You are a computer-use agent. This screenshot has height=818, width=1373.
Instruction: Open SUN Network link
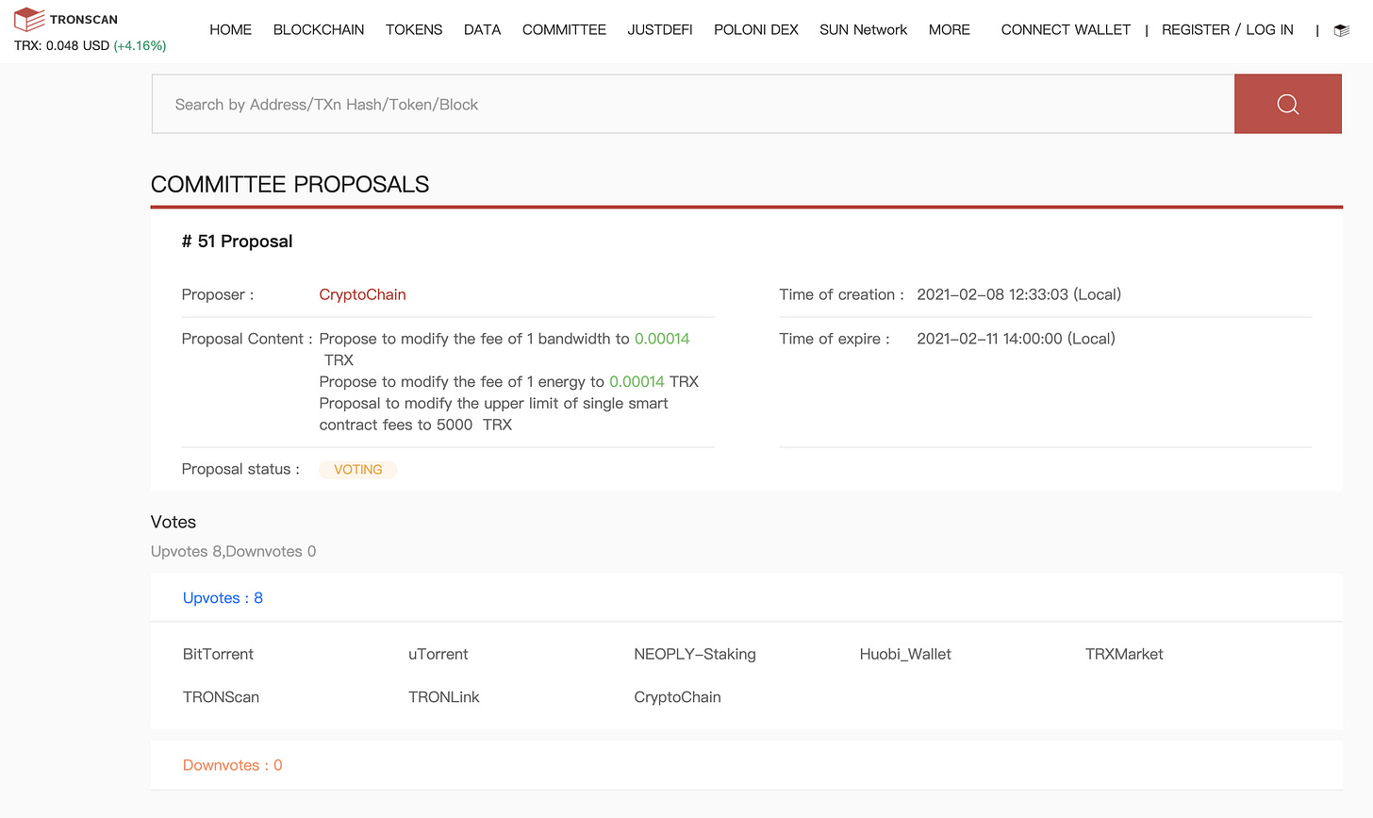[863, 30]
